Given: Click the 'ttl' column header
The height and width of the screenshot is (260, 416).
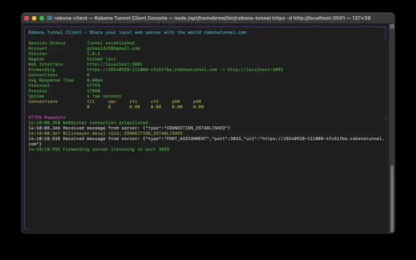Looking at the screenshot, I should click(x=91, y=101).
